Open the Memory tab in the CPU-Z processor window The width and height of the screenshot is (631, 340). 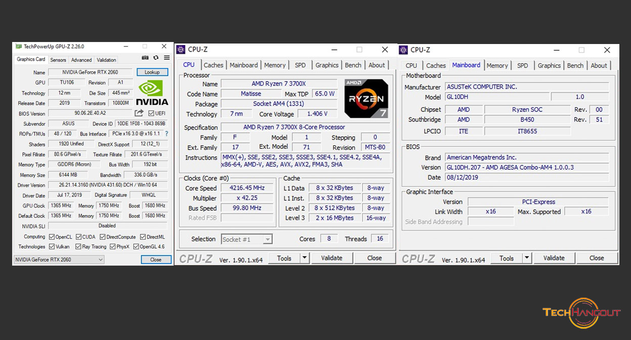[x=275, y=65]
